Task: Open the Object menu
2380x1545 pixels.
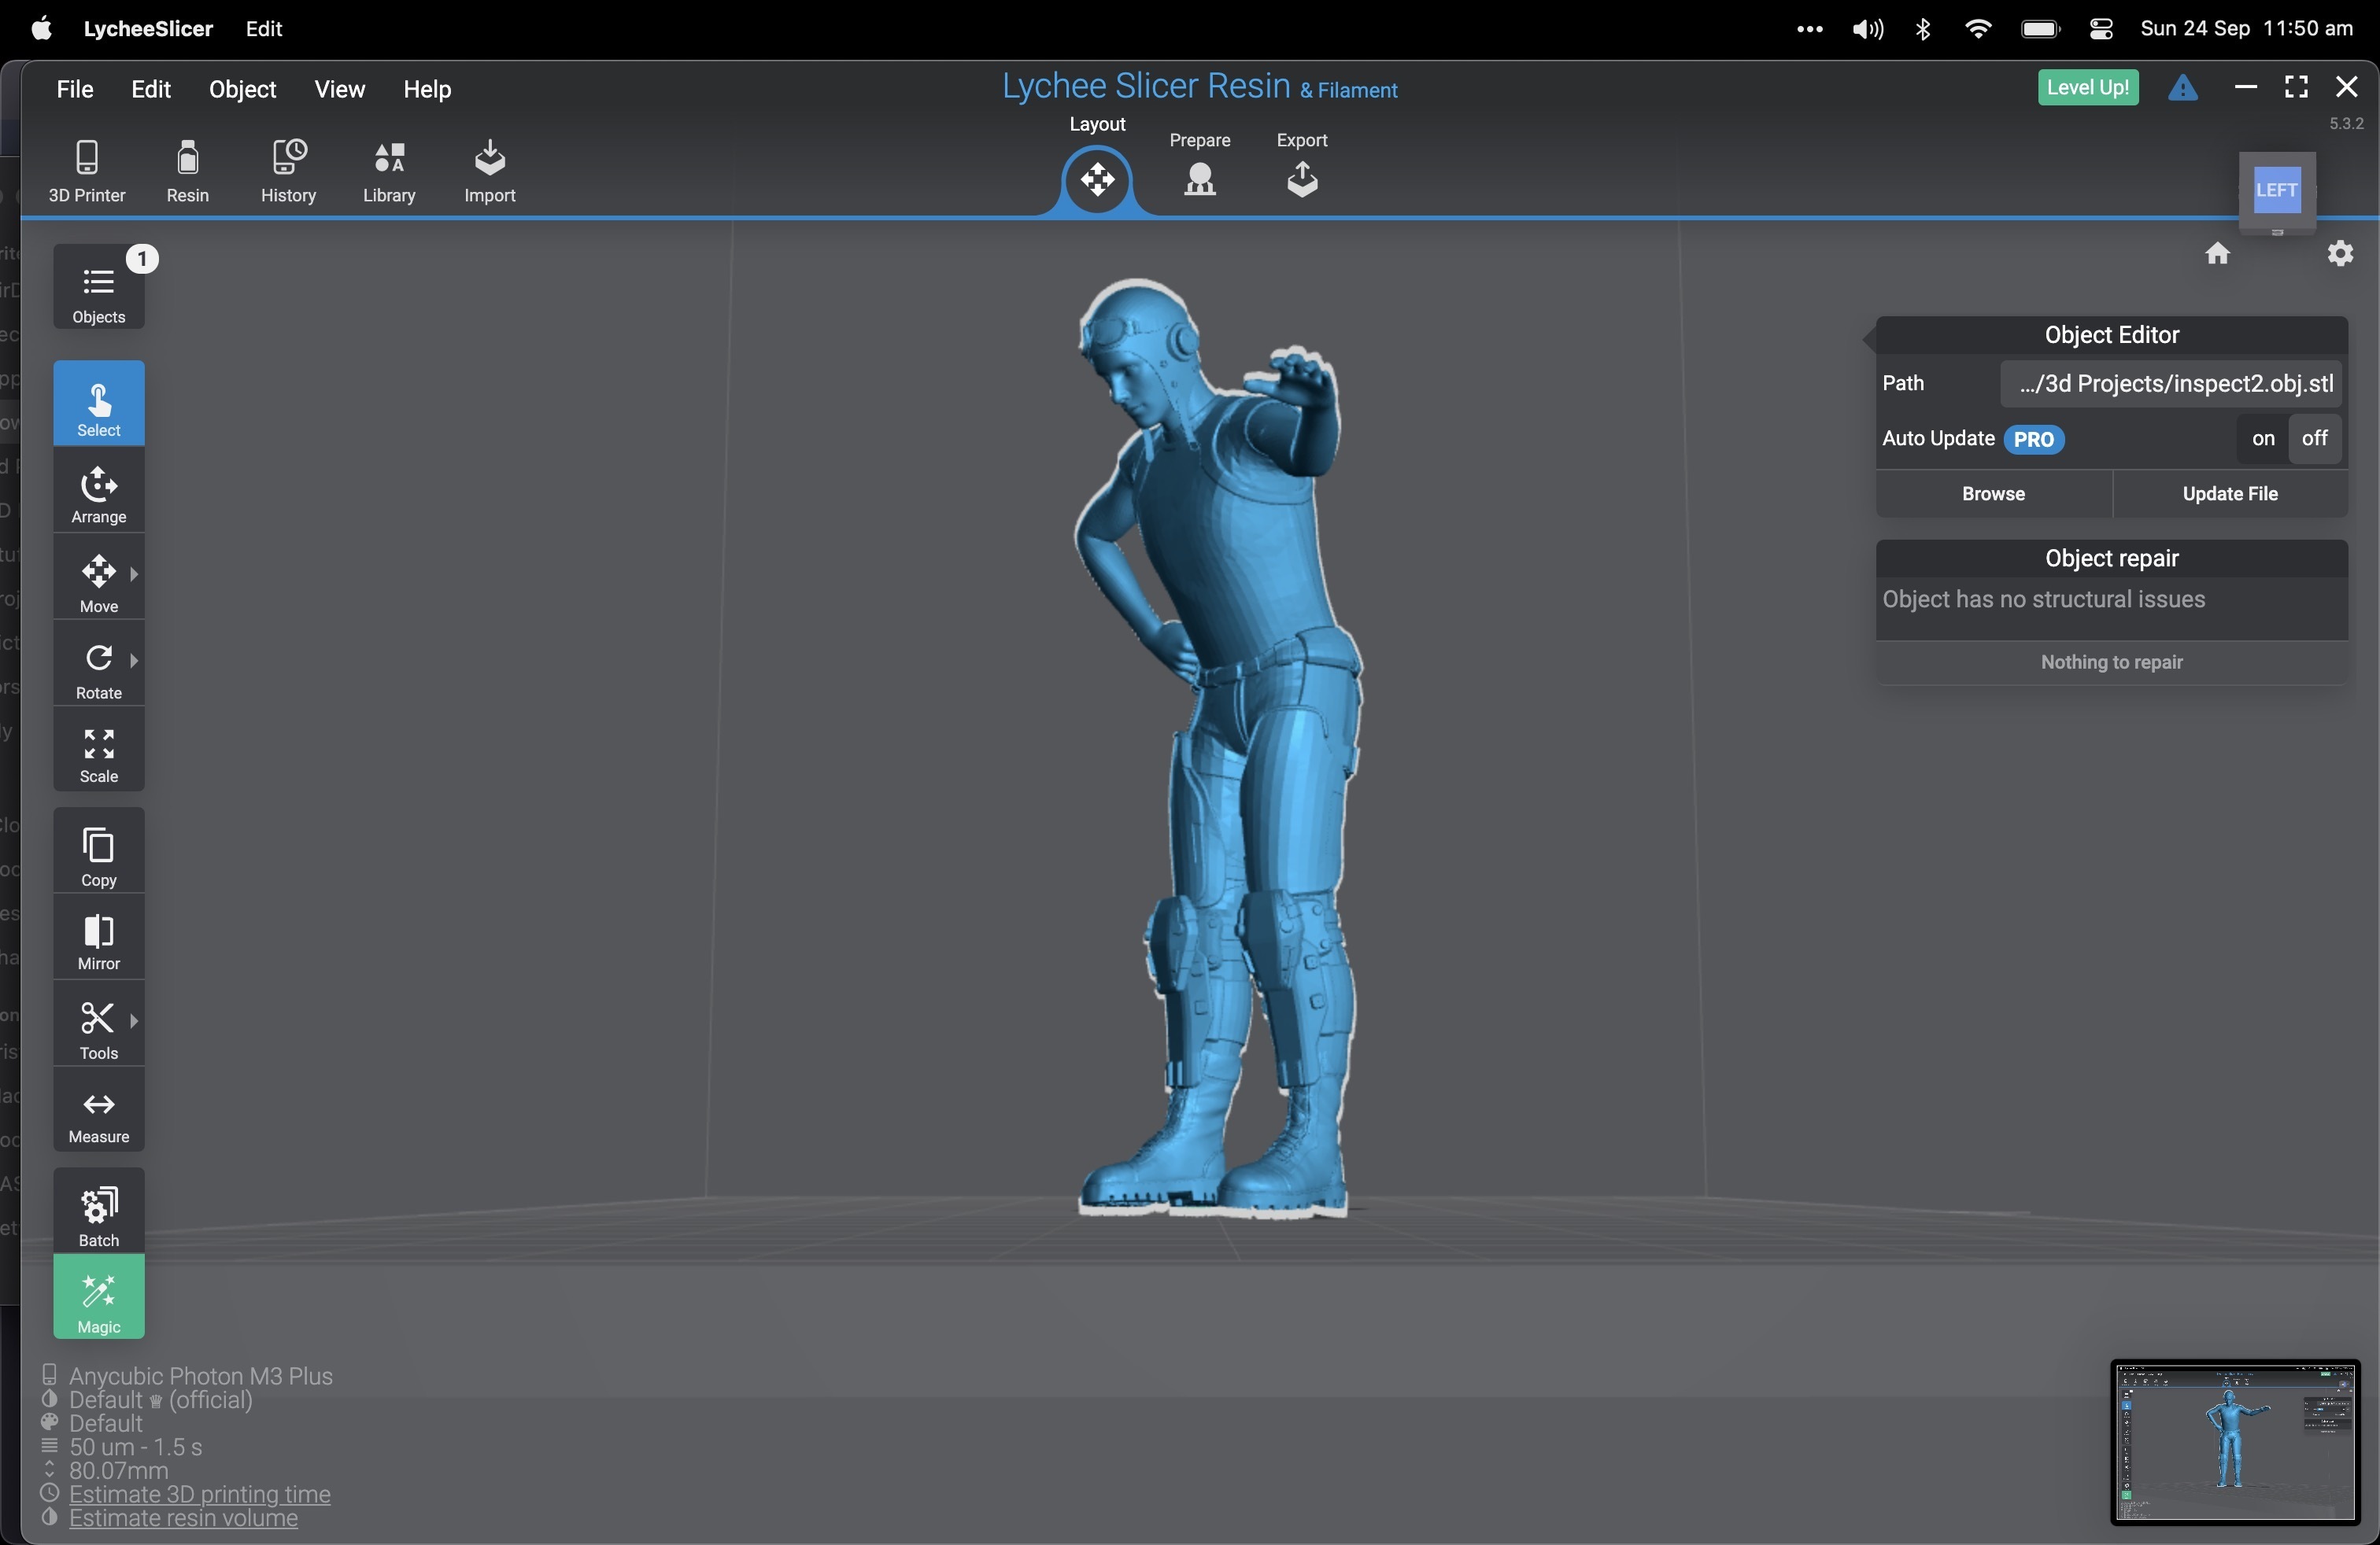Action: pyautogui.click(x=242, y=89)
